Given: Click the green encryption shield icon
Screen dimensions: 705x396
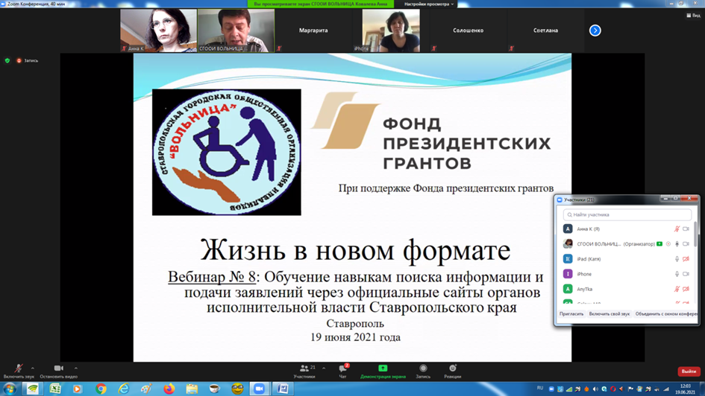Looking at the screenshot, I should click(7, 60).
